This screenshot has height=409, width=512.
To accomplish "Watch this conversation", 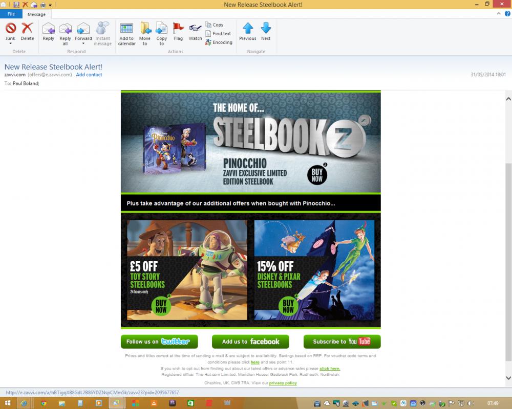I will pyautogui.click(x=195, y=31).
